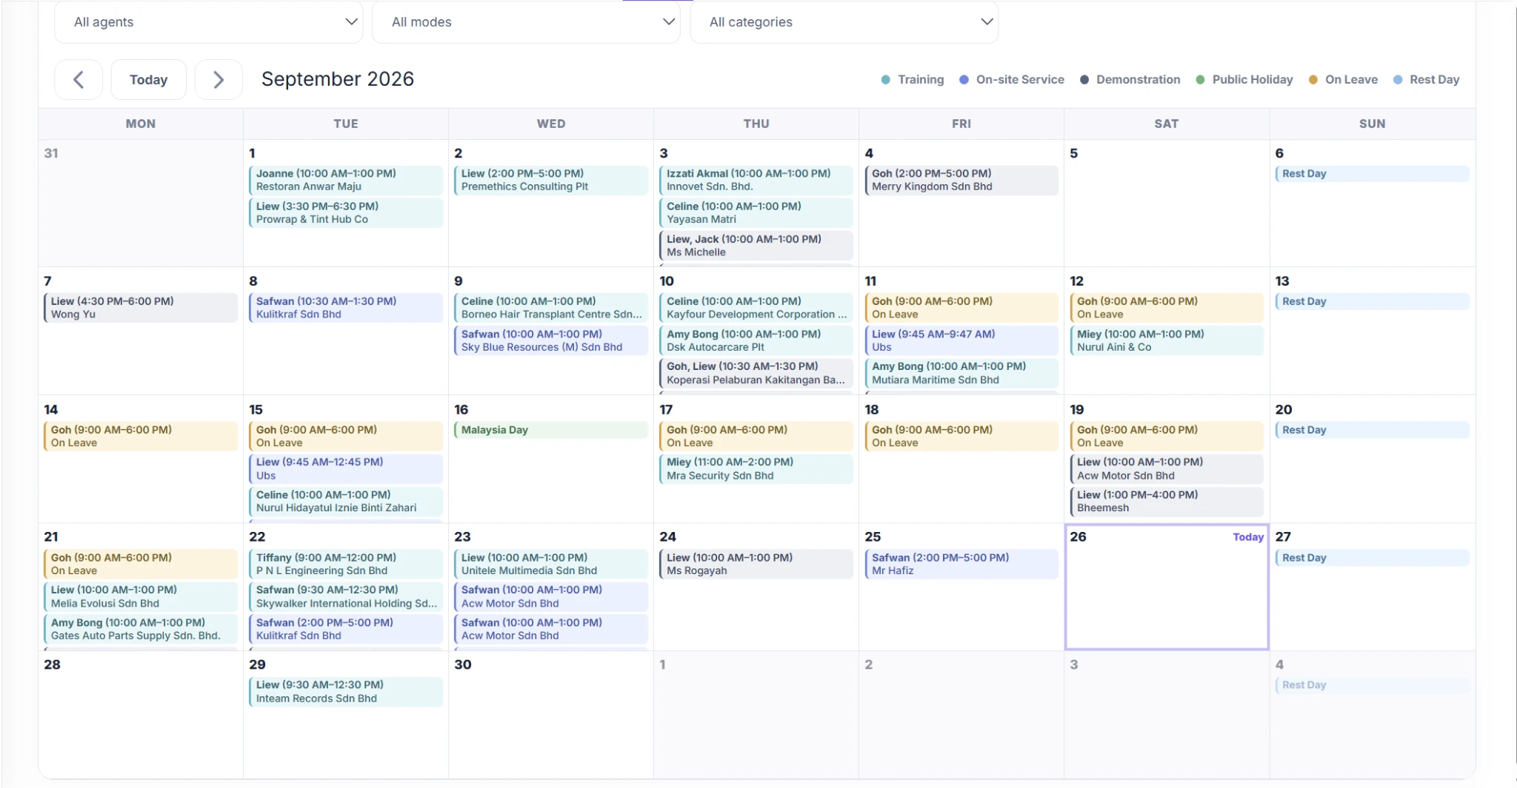
Task: Open Safwan's Kulitkraf event on September 22
Action: (346, 630)
